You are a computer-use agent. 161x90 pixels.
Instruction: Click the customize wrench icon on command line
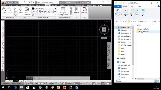[31, 78]
